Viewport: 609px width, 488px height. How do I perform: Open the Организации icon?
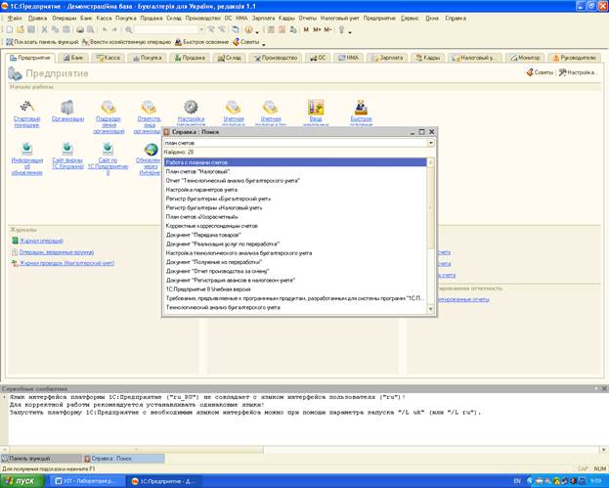(x=67, y=107)
